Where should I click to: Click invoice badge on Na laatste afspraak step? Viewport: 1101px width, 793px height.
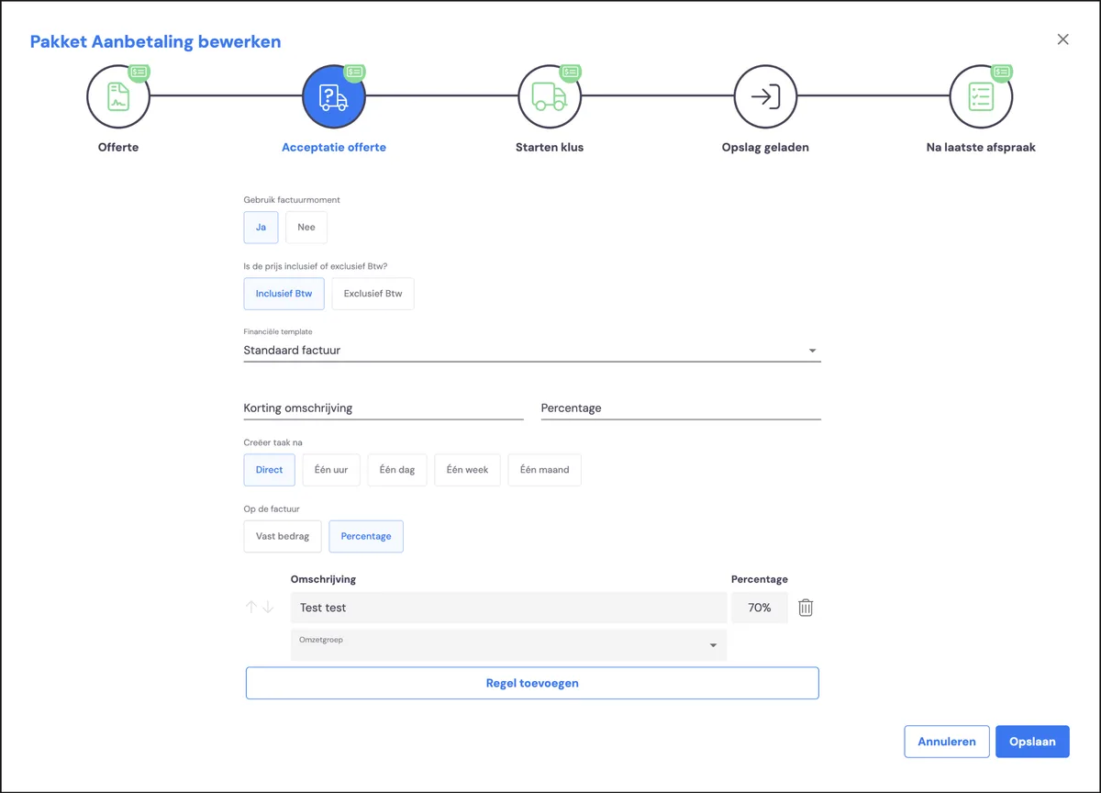tap(1002, 72)
